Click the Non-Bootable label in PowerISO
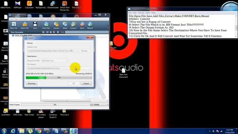 pyautogui.click(x=17, y=32)
